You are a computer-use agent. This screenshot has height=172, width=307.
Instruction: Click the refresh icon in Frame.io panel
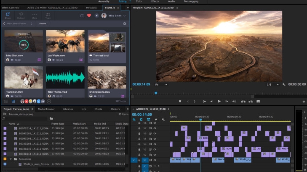(x=82, y=16)
